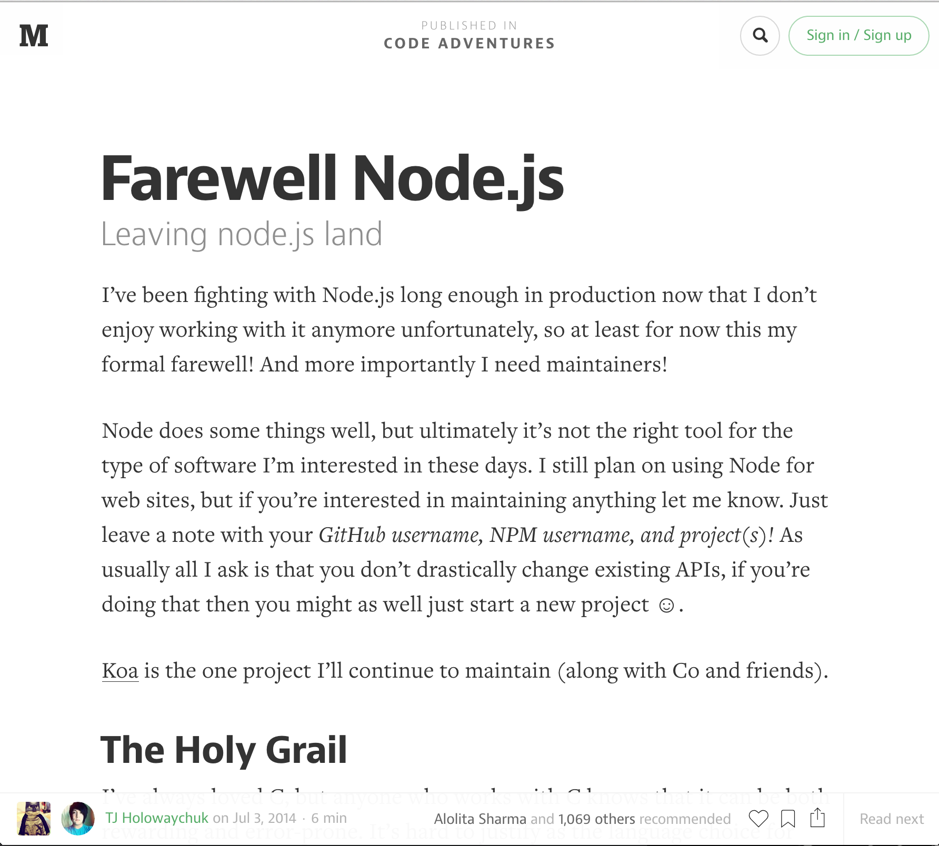Bookmark the article with the bookmark icon
Viewport: 939px width, 846px height.
click(x=788, y=819)
